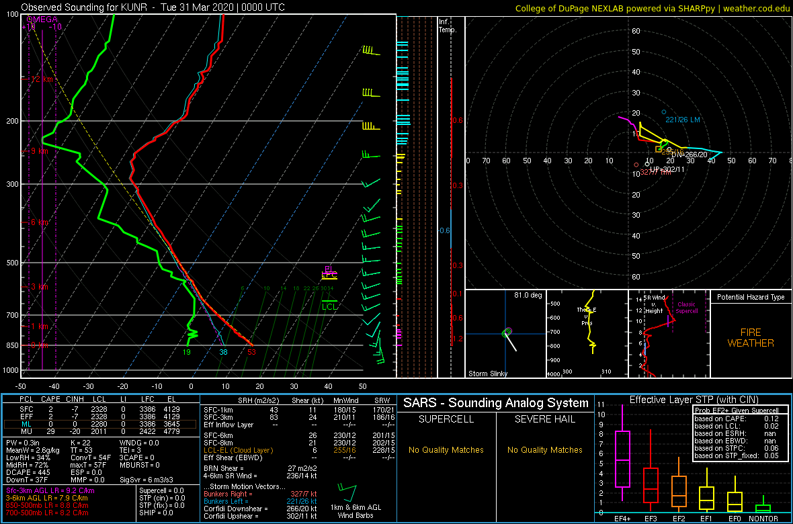
Task: Click the Bunkers Left '221/26 kt' value
Action: coord(302,500)
